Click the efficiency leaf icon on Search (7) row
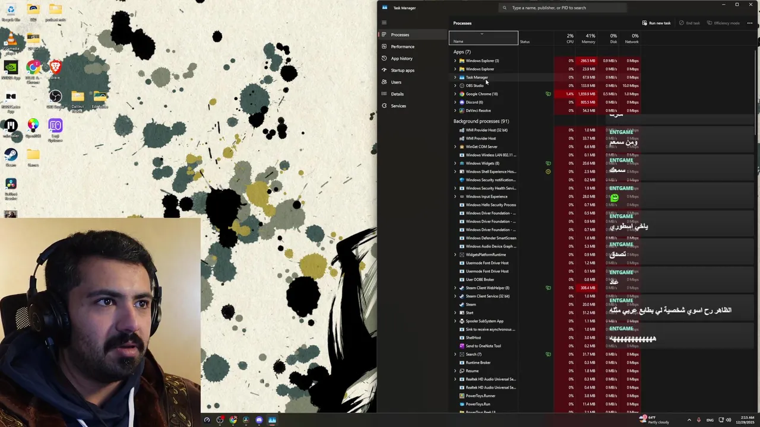Viewport: 760px width, 427px height. (548, 354)
